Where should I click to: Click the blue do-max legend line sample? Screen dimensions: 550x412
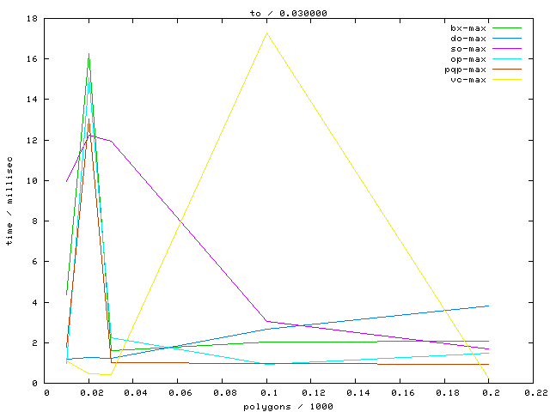click(x=507, y=39)
